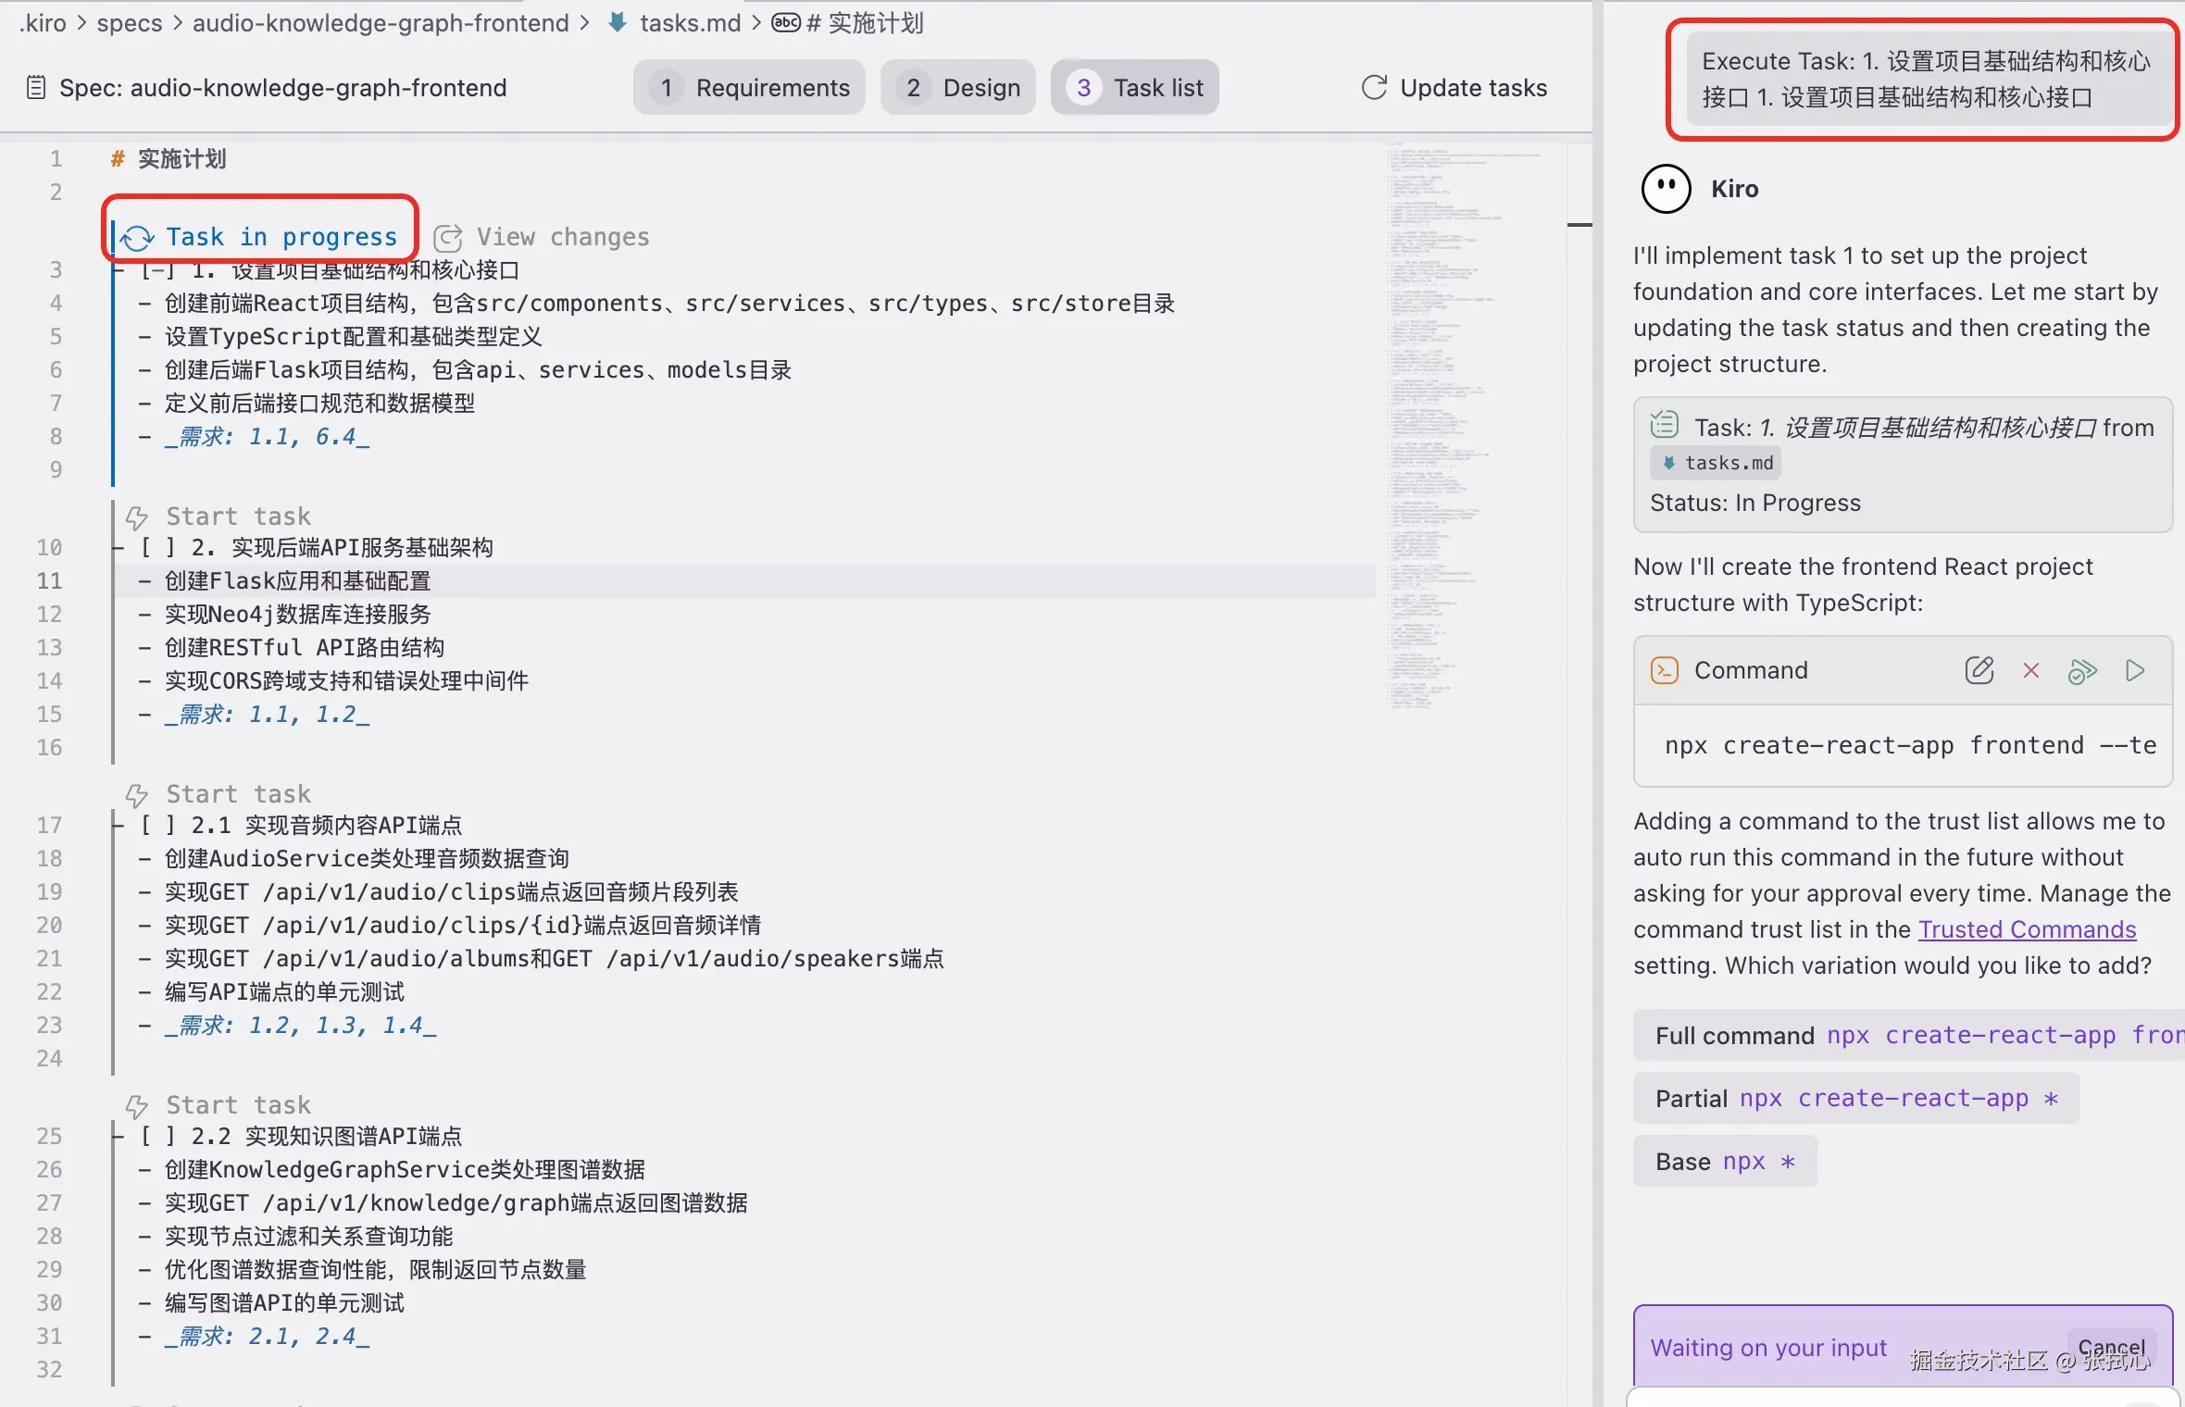The width and height of the screenshot is (2185, 1407).
Task: Select Partial npx create-react-app * option
Action: coord(1855,1099)
